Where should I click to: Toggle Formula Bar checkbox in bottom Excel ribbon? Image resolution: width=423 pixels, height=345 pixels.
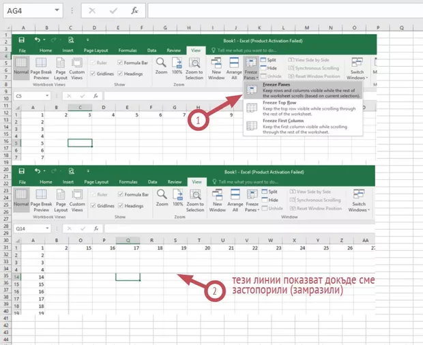[119, 194]
